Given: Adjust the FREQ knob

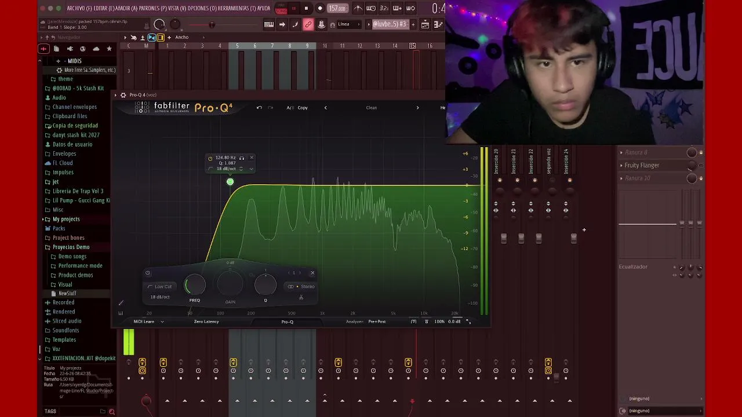Looking at the screenshot, I should point(195,285).
